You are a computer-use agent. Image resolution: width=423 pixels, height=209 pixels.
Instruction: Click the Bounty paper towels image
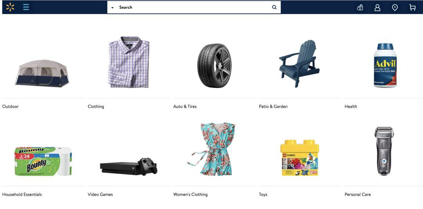pos(43,161)
